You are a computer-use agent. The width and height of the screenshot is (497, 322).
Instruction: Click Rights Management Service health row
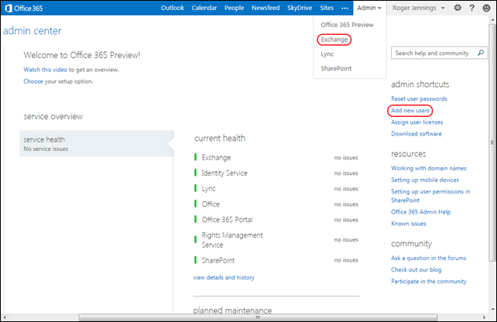tap(276, 240)
